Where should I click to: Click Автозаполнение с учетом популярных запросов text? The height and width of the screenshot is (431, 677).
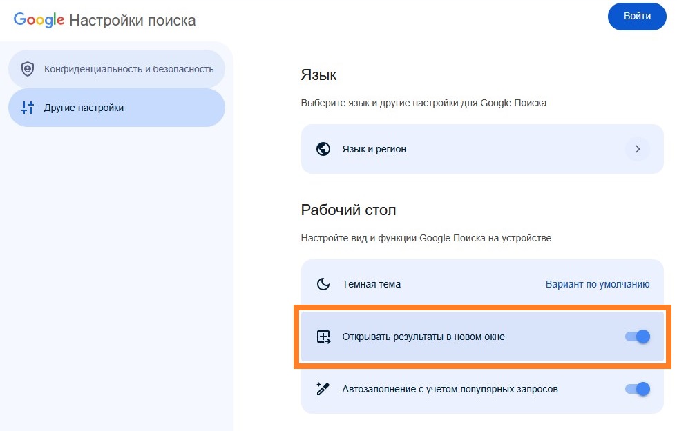coord(450,389)
